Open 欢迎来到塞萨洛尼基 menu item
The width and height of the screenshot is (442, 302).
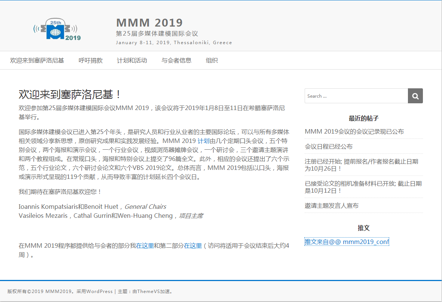(37, 60)
